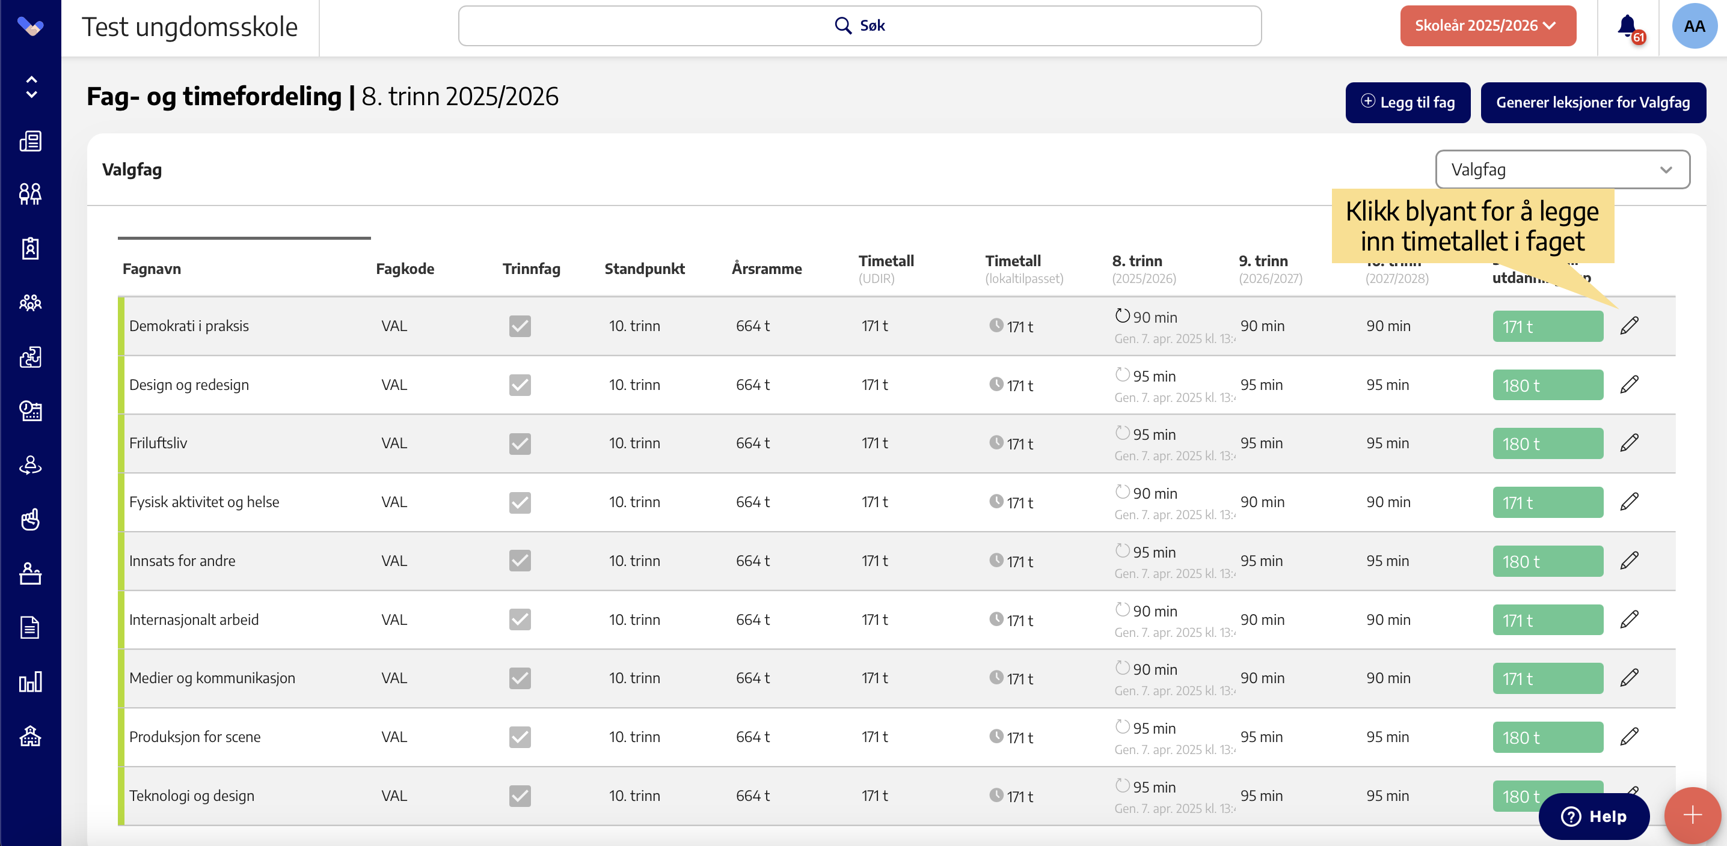
Task: Edit Produksjon for scene with the pencil
Action: 1629,737
